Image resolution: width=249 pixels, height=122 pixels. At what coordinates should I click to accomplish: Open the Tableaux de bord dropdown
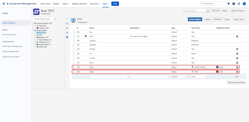[80, 4]
